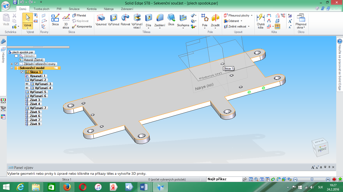Image resolution: width=343 pixels, height=192 pixels.
Task: Click the help question mark icon
Action: [x=340, y=41]
